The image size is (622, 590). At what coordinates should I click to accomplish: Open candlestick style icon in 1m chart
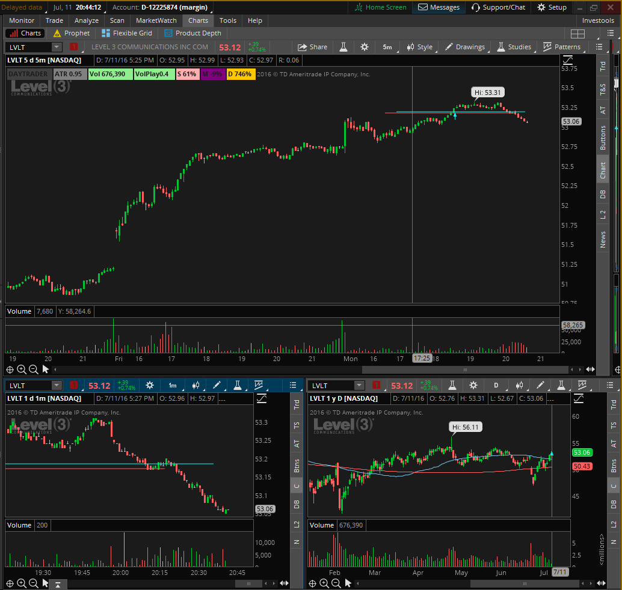point(196,385)
